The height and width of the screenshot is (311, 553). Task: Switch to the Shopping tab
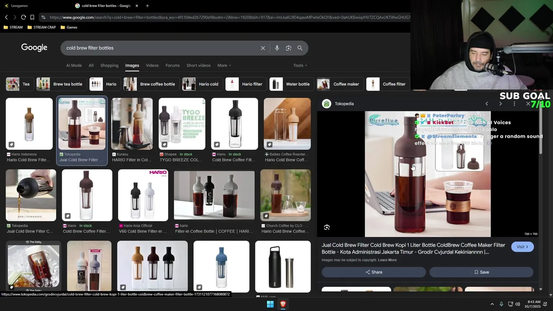[109, 65]
